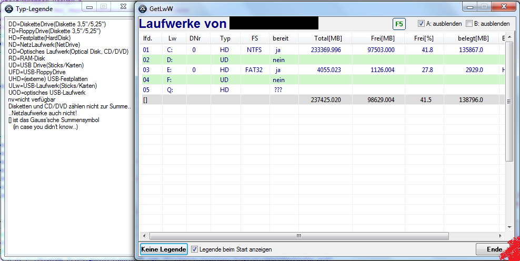Click the GetLwW title bar app icon
Image resolution: width=520 pixels, height=261 pixels.
(143, 8)
